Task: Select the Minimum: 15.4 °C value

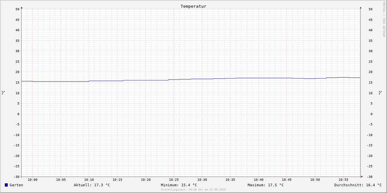Action: click(179, 185)
